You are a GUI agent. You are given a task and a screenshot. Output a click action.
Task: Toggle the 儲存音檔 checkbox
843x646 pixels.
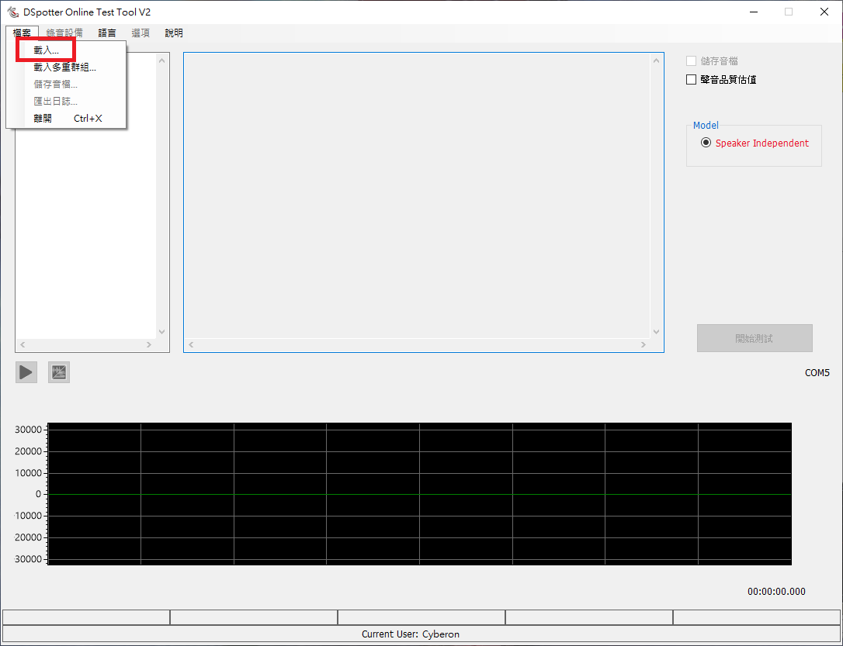[691, 61]
